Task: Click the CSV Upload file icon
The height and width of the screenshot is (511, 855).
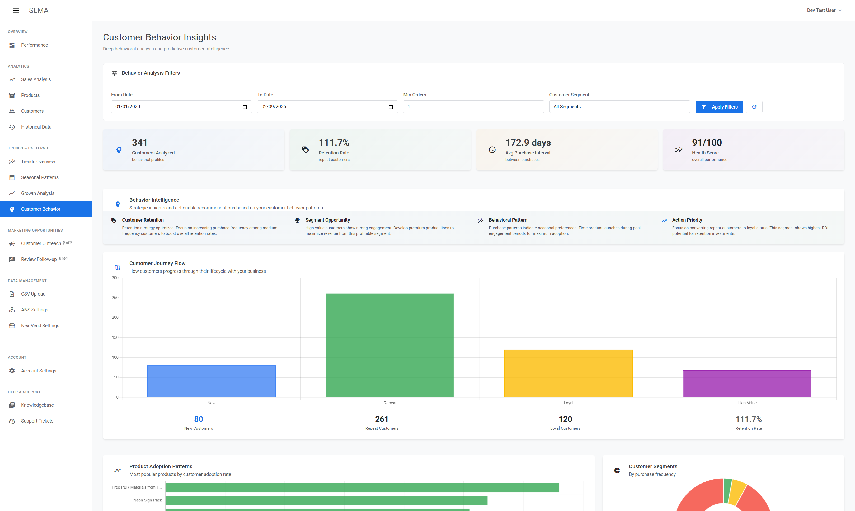Action: click(x=12, y=294)
